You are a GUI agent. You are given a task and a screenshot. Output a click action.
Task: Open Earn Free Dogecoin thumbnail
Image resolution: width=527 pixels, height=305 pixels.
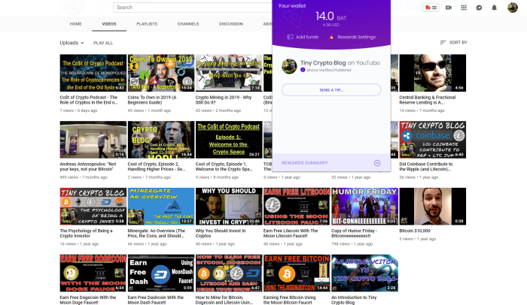(93, 273)
